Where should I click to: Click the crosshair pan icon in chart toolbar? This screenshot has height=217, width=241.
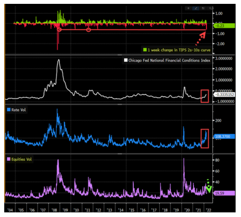pyautogui.click(x=189, y=8)
